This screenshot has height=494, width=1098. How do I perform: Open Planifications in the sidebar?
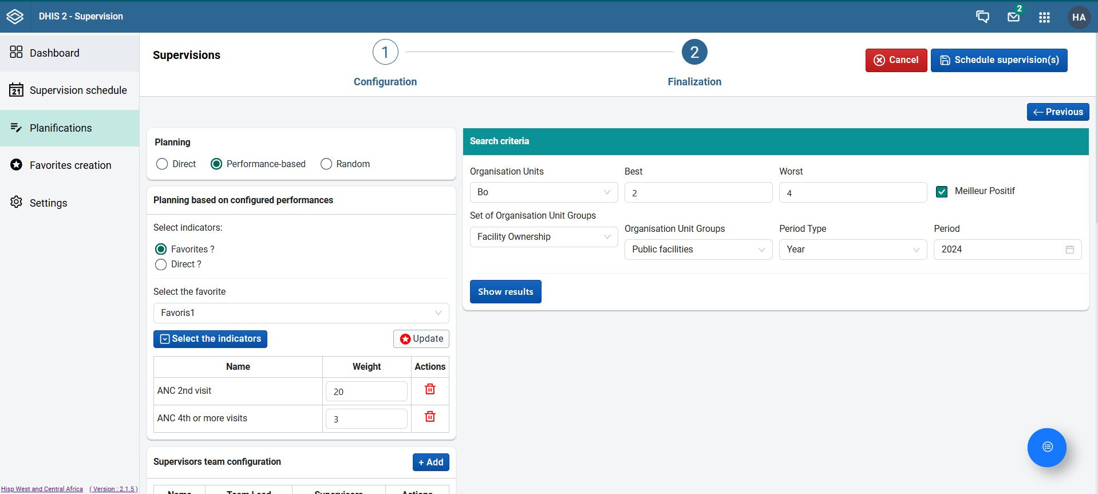[69, 128]
